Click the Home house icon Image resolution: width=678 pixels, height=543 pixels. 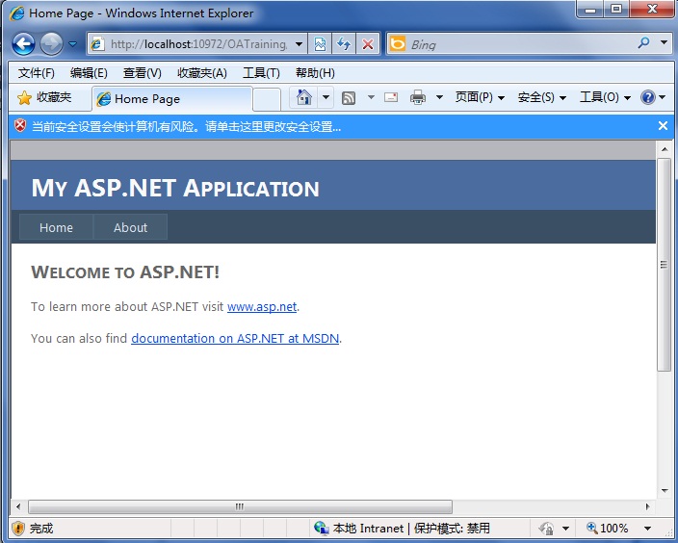coord(304,97)
